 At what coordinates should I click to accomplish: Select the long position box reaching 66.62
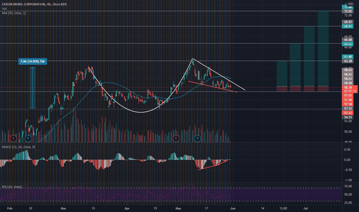(x=295, y=67)
